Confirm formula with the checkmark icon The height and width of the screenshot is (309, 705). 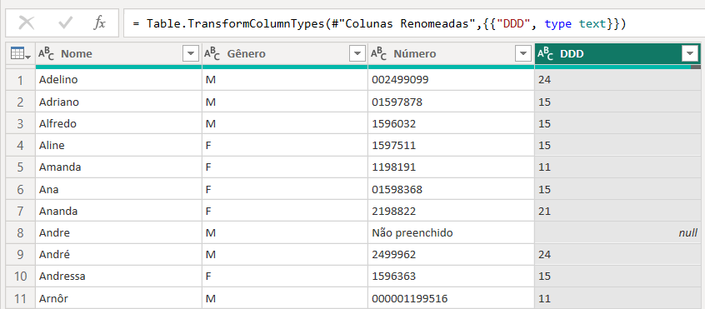pyautogui.click(x=66, y=23)
